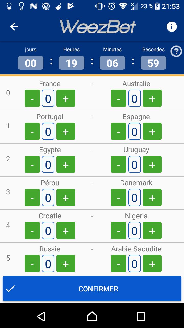Decrease Danemark score with minus
Viewport: 184px width, 328px height.
[x=119, y=198]
